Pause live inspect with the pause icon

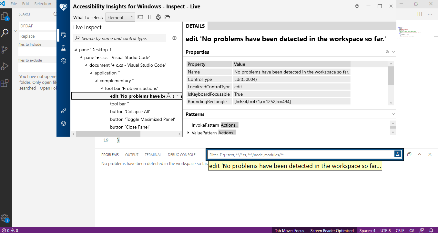[x=150, y=17]
